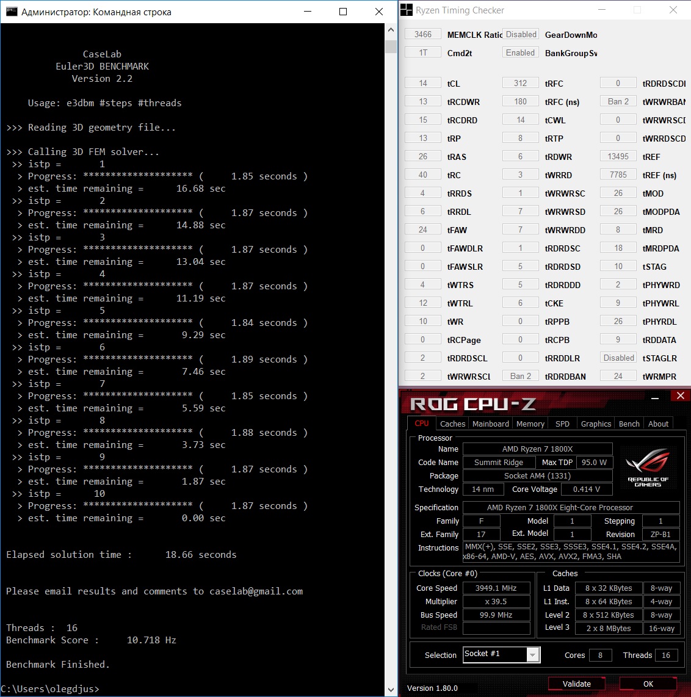
Task: Open the About tab in CPU-Z
Action: [x=658, y=424]
